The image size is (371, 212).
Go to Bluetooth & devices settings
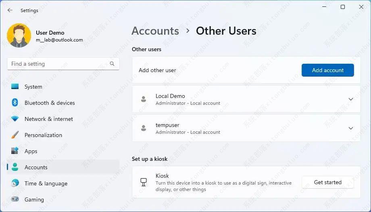[x=50, y=103]
